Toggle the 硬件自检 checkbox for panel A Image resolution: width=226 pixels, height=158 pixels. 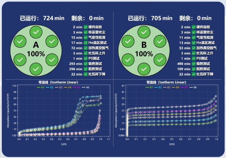coord(85,27)
